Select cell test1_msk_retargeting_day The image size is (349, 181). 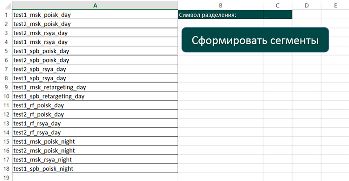tap(95, 87)
